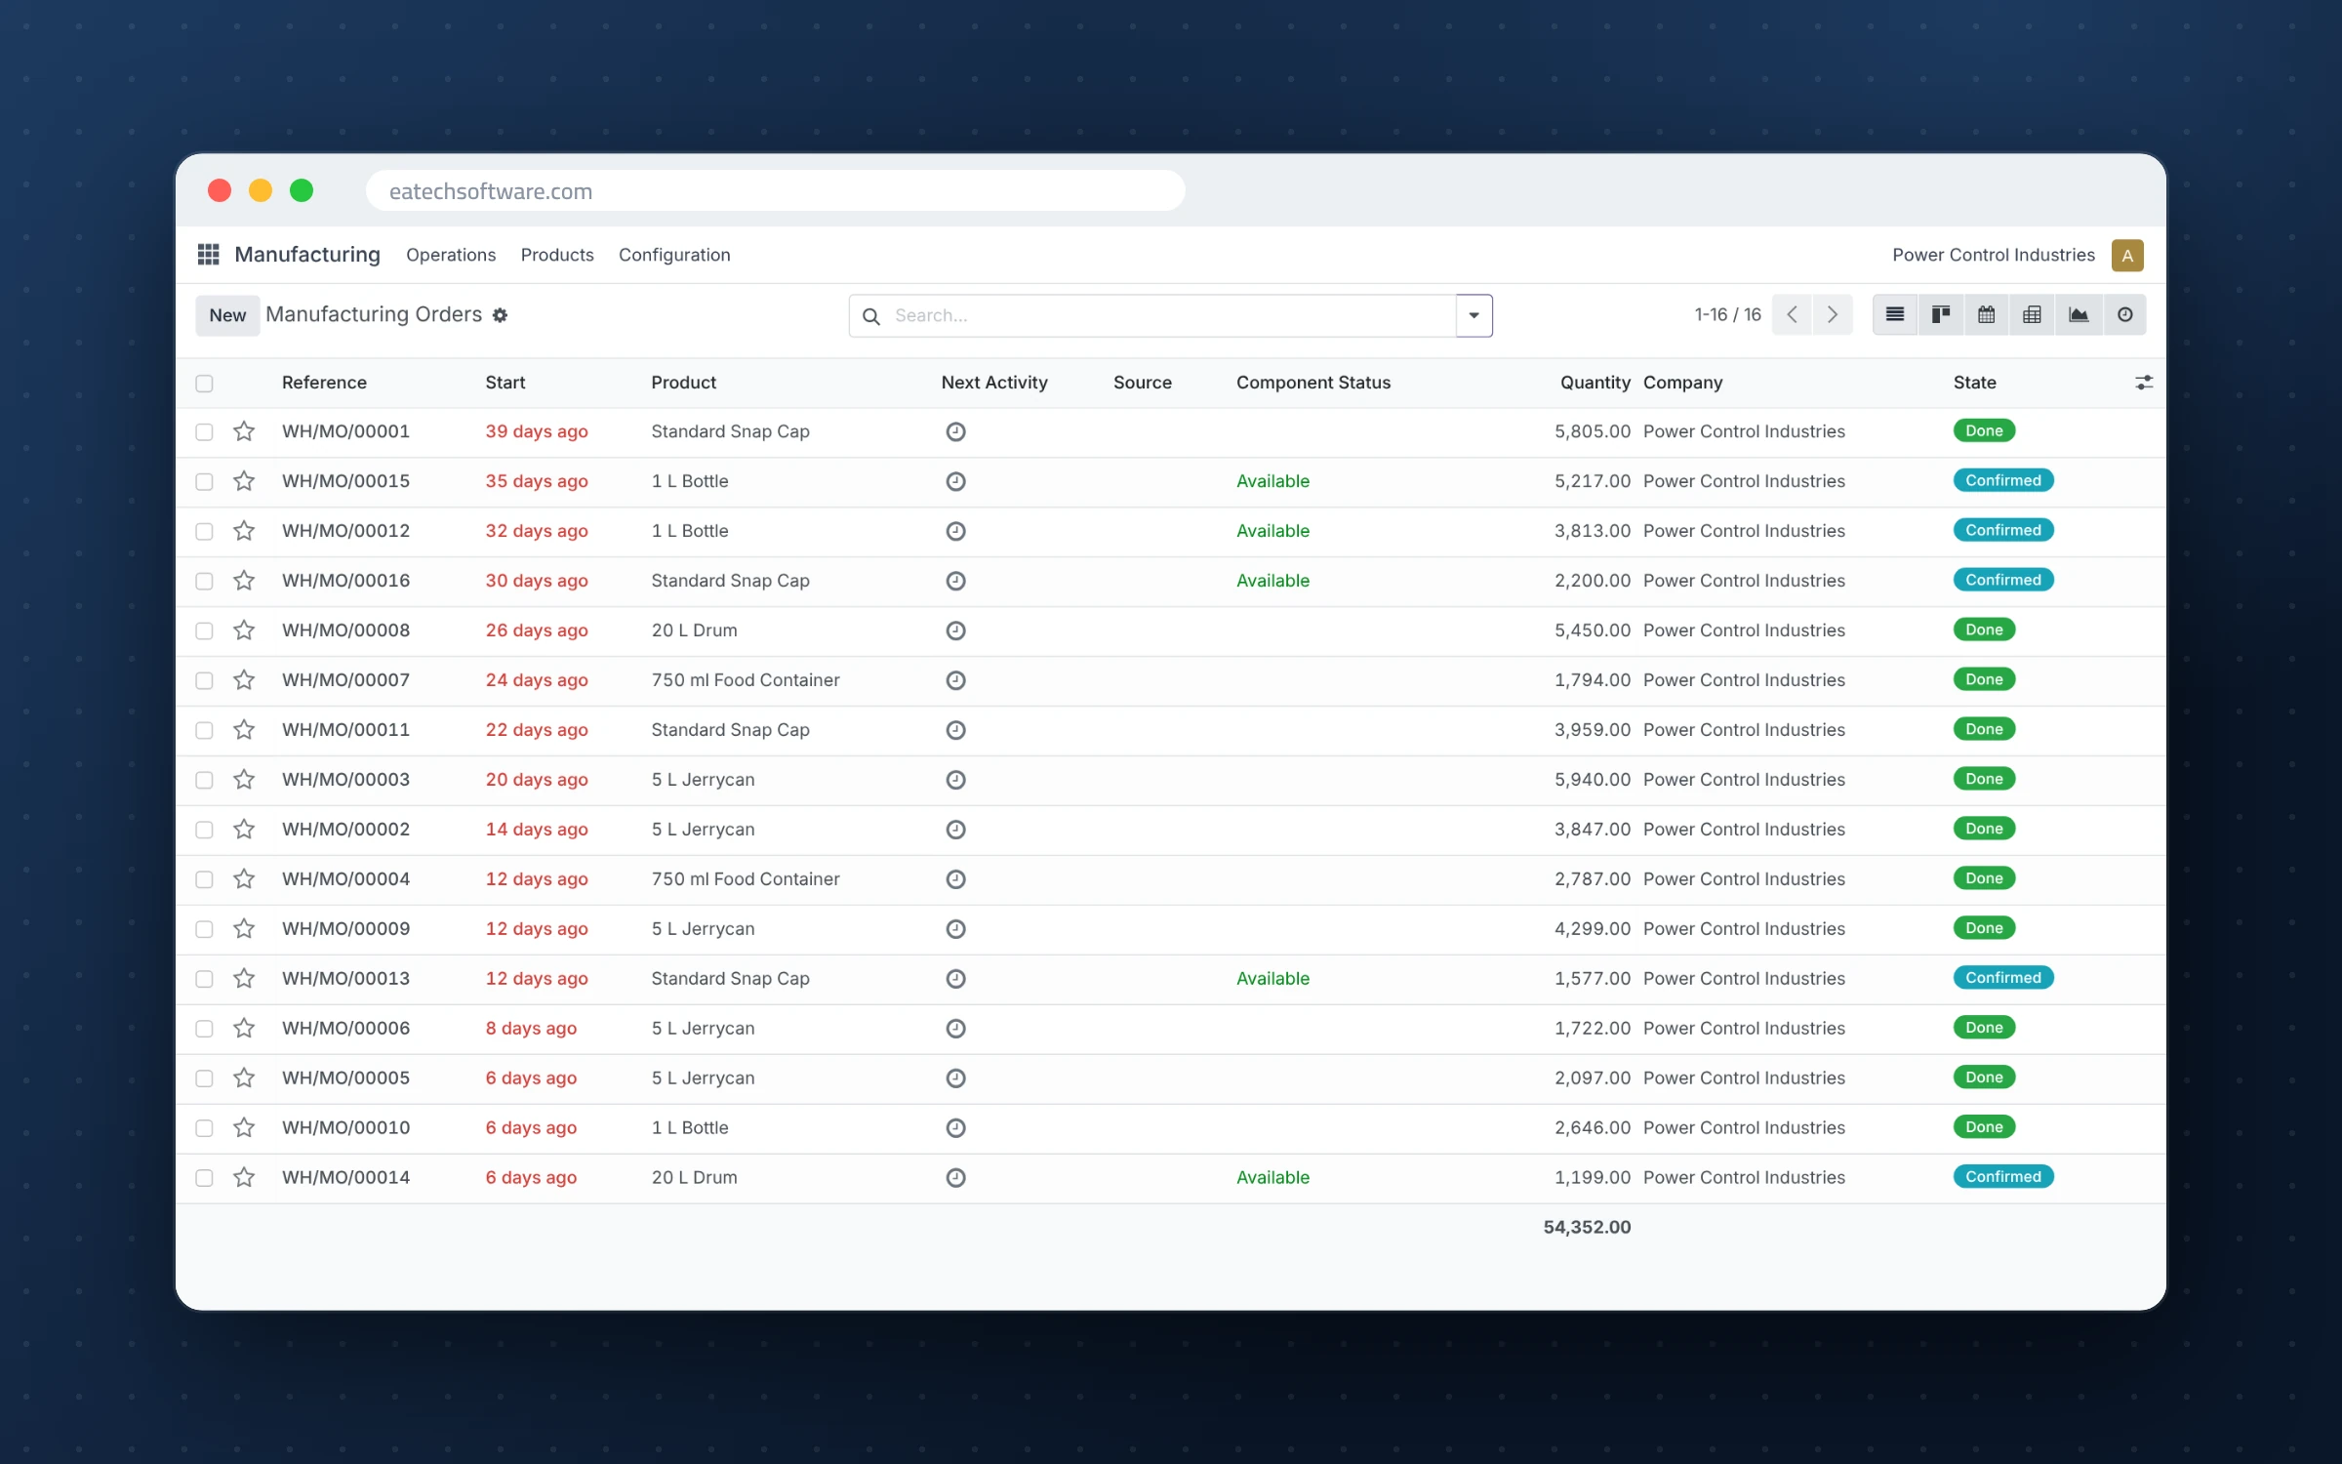Click the 750 ml Food Container for WH/MO/00004
The height and width of the screenshot is (1464, 2342).
(x=746, y=879)
